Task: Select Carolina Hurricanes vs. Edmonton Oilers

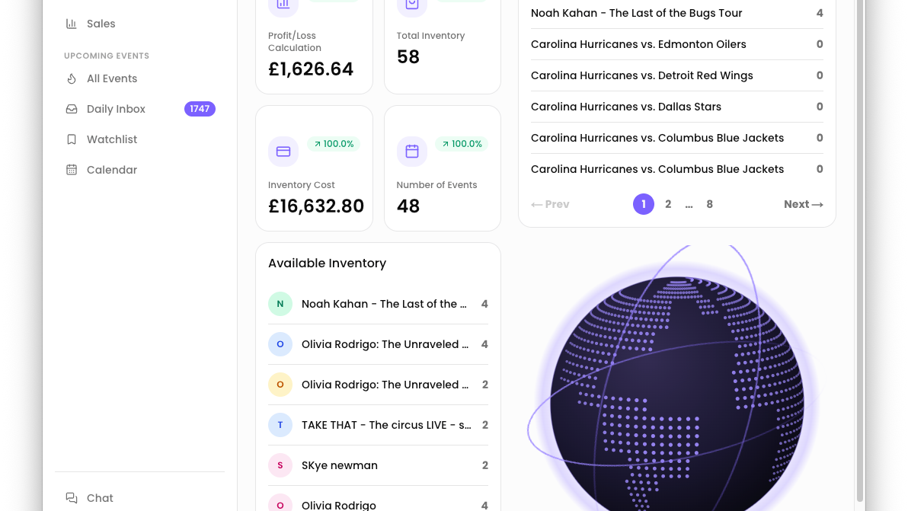Action: [x=677, y=45]
